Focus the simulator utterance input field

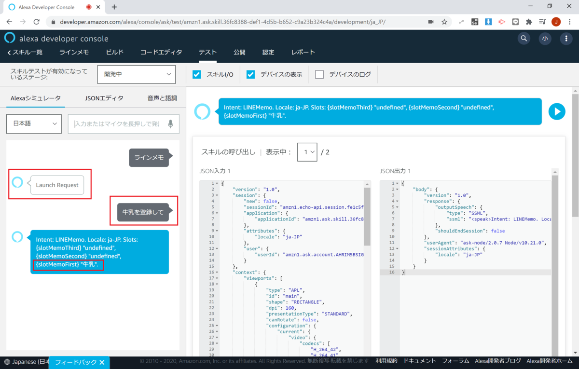tap(124, 124)
